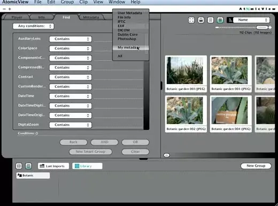Screen dimensions: 278x206
Task: Open Contains dropdown for DateTime
Action: pos(71,96)
